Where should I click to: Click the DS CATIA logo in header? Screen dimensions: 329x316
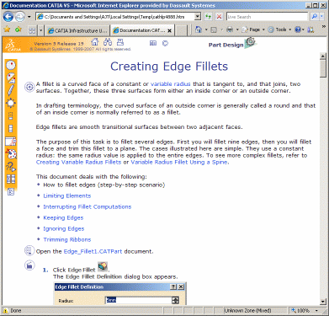point(12,45)
